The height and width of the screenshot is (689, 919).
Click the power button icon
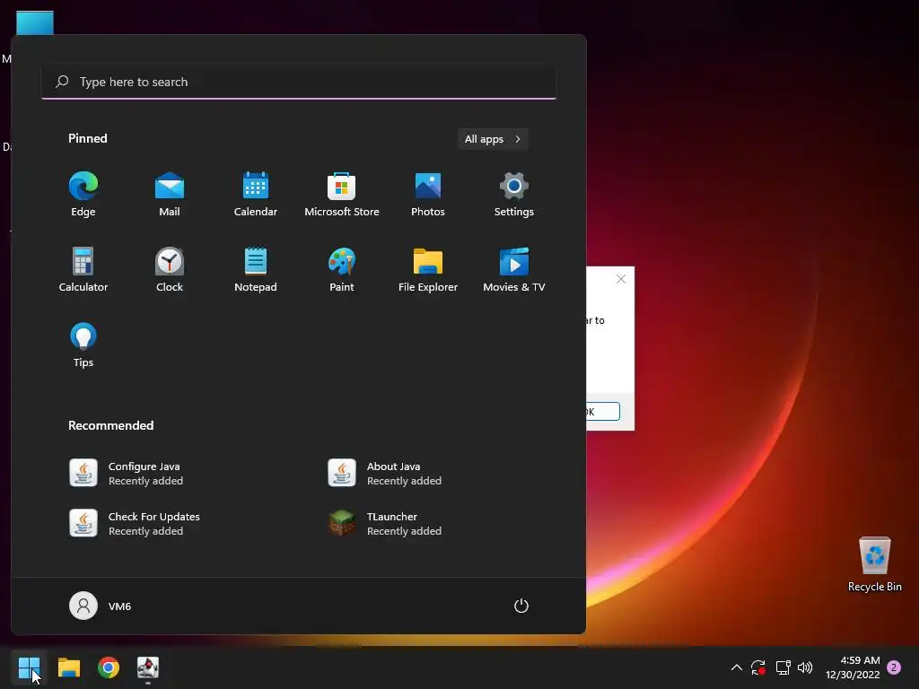point(521,606)
